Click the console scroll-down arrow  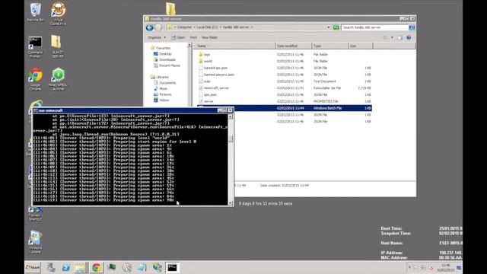[x=231, y=203]
